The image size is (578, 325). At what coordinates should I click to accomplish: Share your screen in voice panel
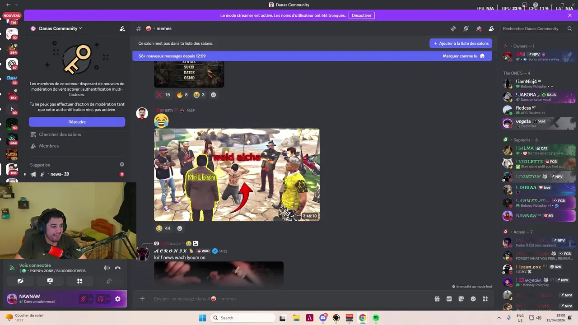[50, 281]
